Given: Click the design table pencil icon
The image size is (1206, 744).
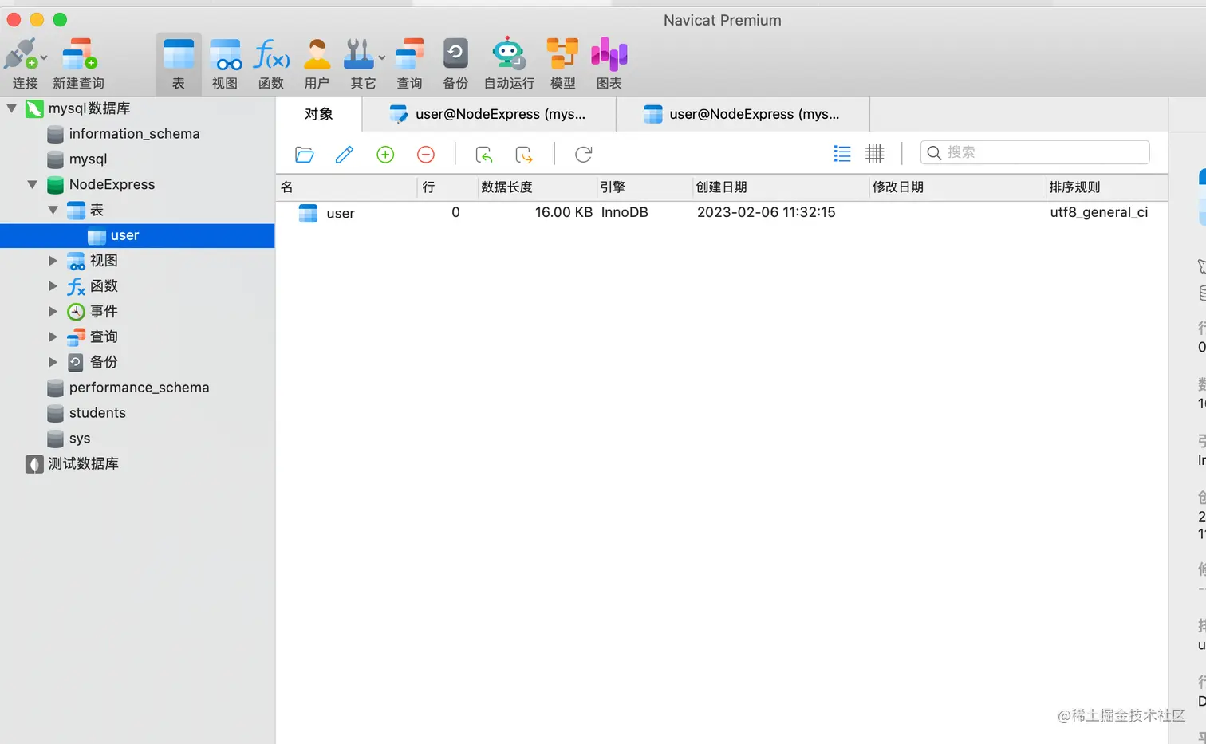Looking at the screenshot, I should click(345, 155).
